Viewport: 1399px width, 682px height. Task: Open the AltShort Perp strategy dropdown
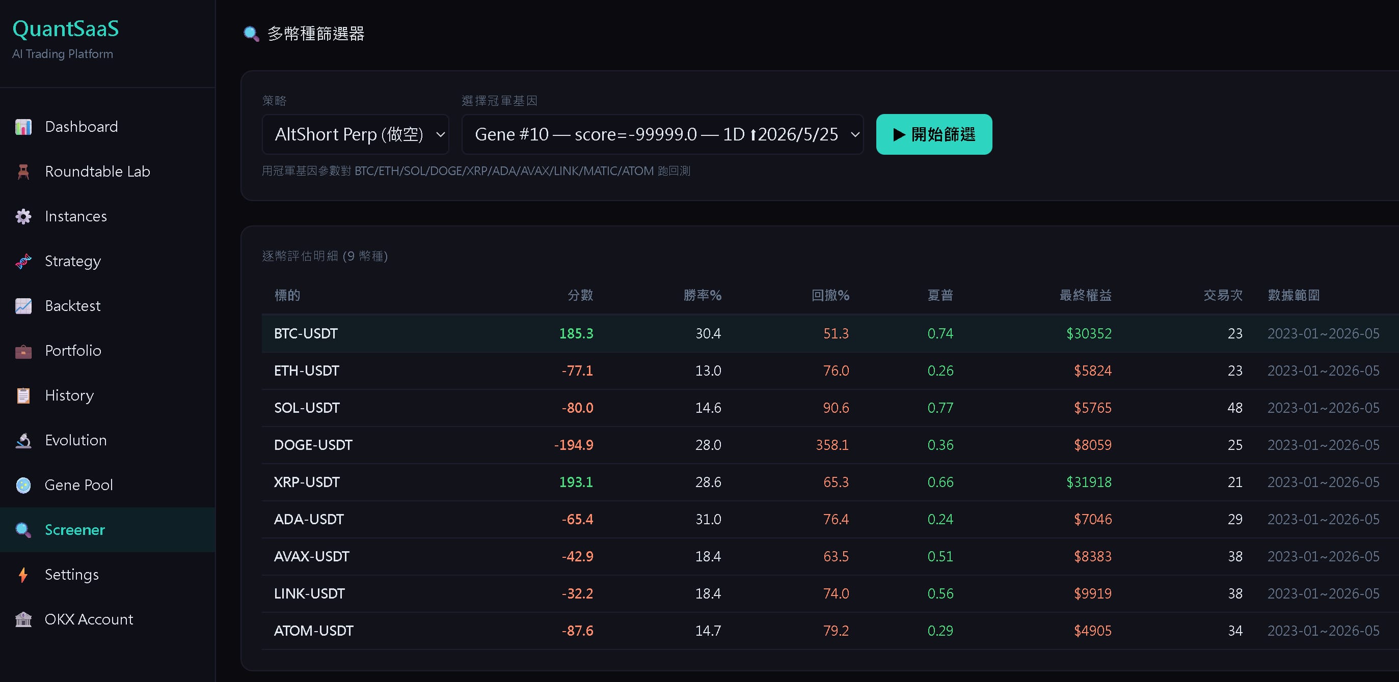coord(356,134)
